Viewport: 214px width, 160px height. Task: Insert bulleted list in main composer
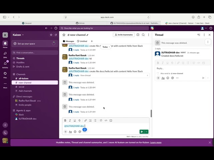(x=95, y=120)
